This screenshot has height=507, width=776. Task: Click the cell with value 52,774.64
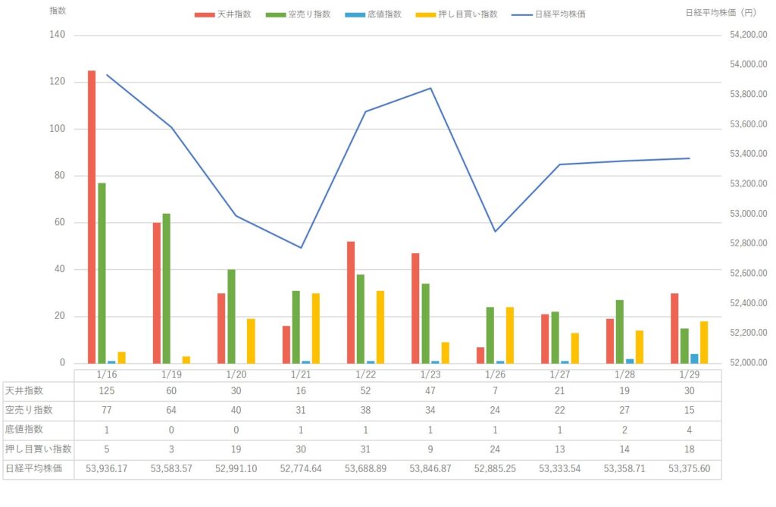[x=301, y=468]
